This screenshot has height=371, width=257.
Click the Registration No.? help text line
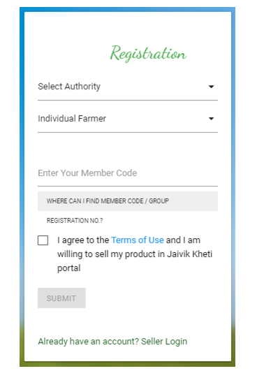tap(75, 221)
